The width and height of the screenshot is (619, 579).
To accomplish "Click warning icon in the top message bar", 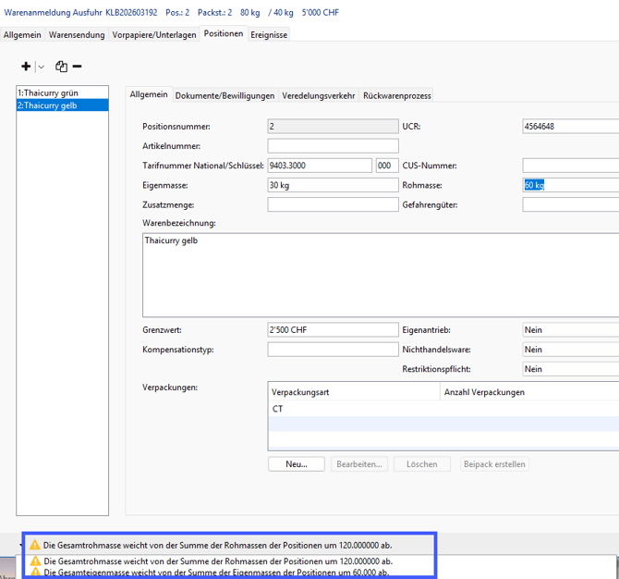I will (x=35, y=545).
